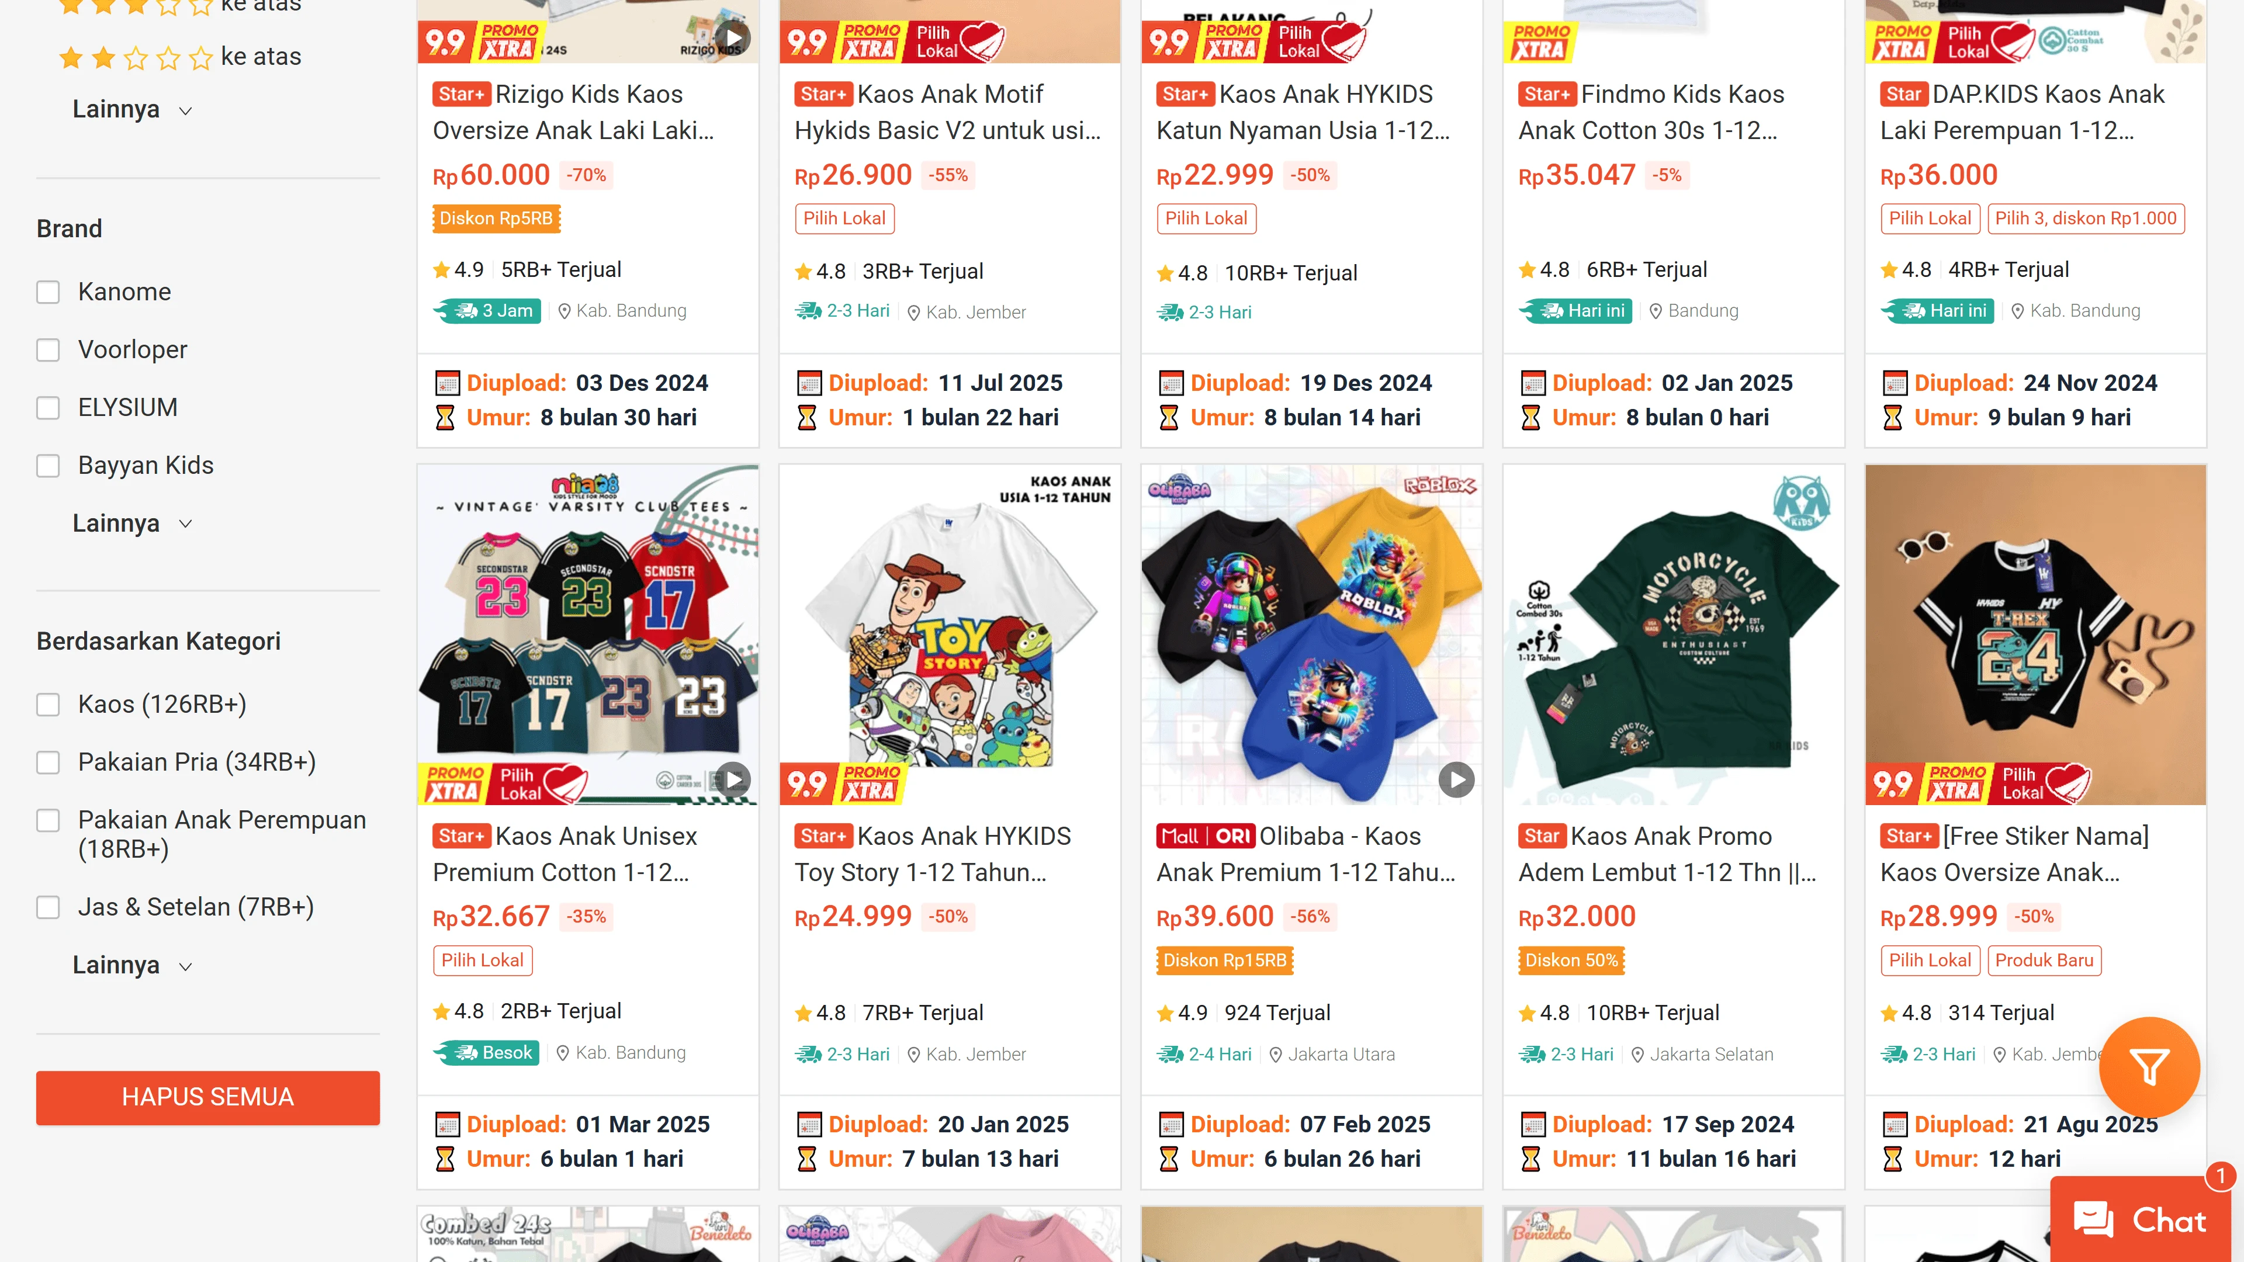The width and height of the screenshot is (2244, 1262).
Task: Click calendar icon beside Diupload 03 Des 2024
Action: click(x=447, y=383)
